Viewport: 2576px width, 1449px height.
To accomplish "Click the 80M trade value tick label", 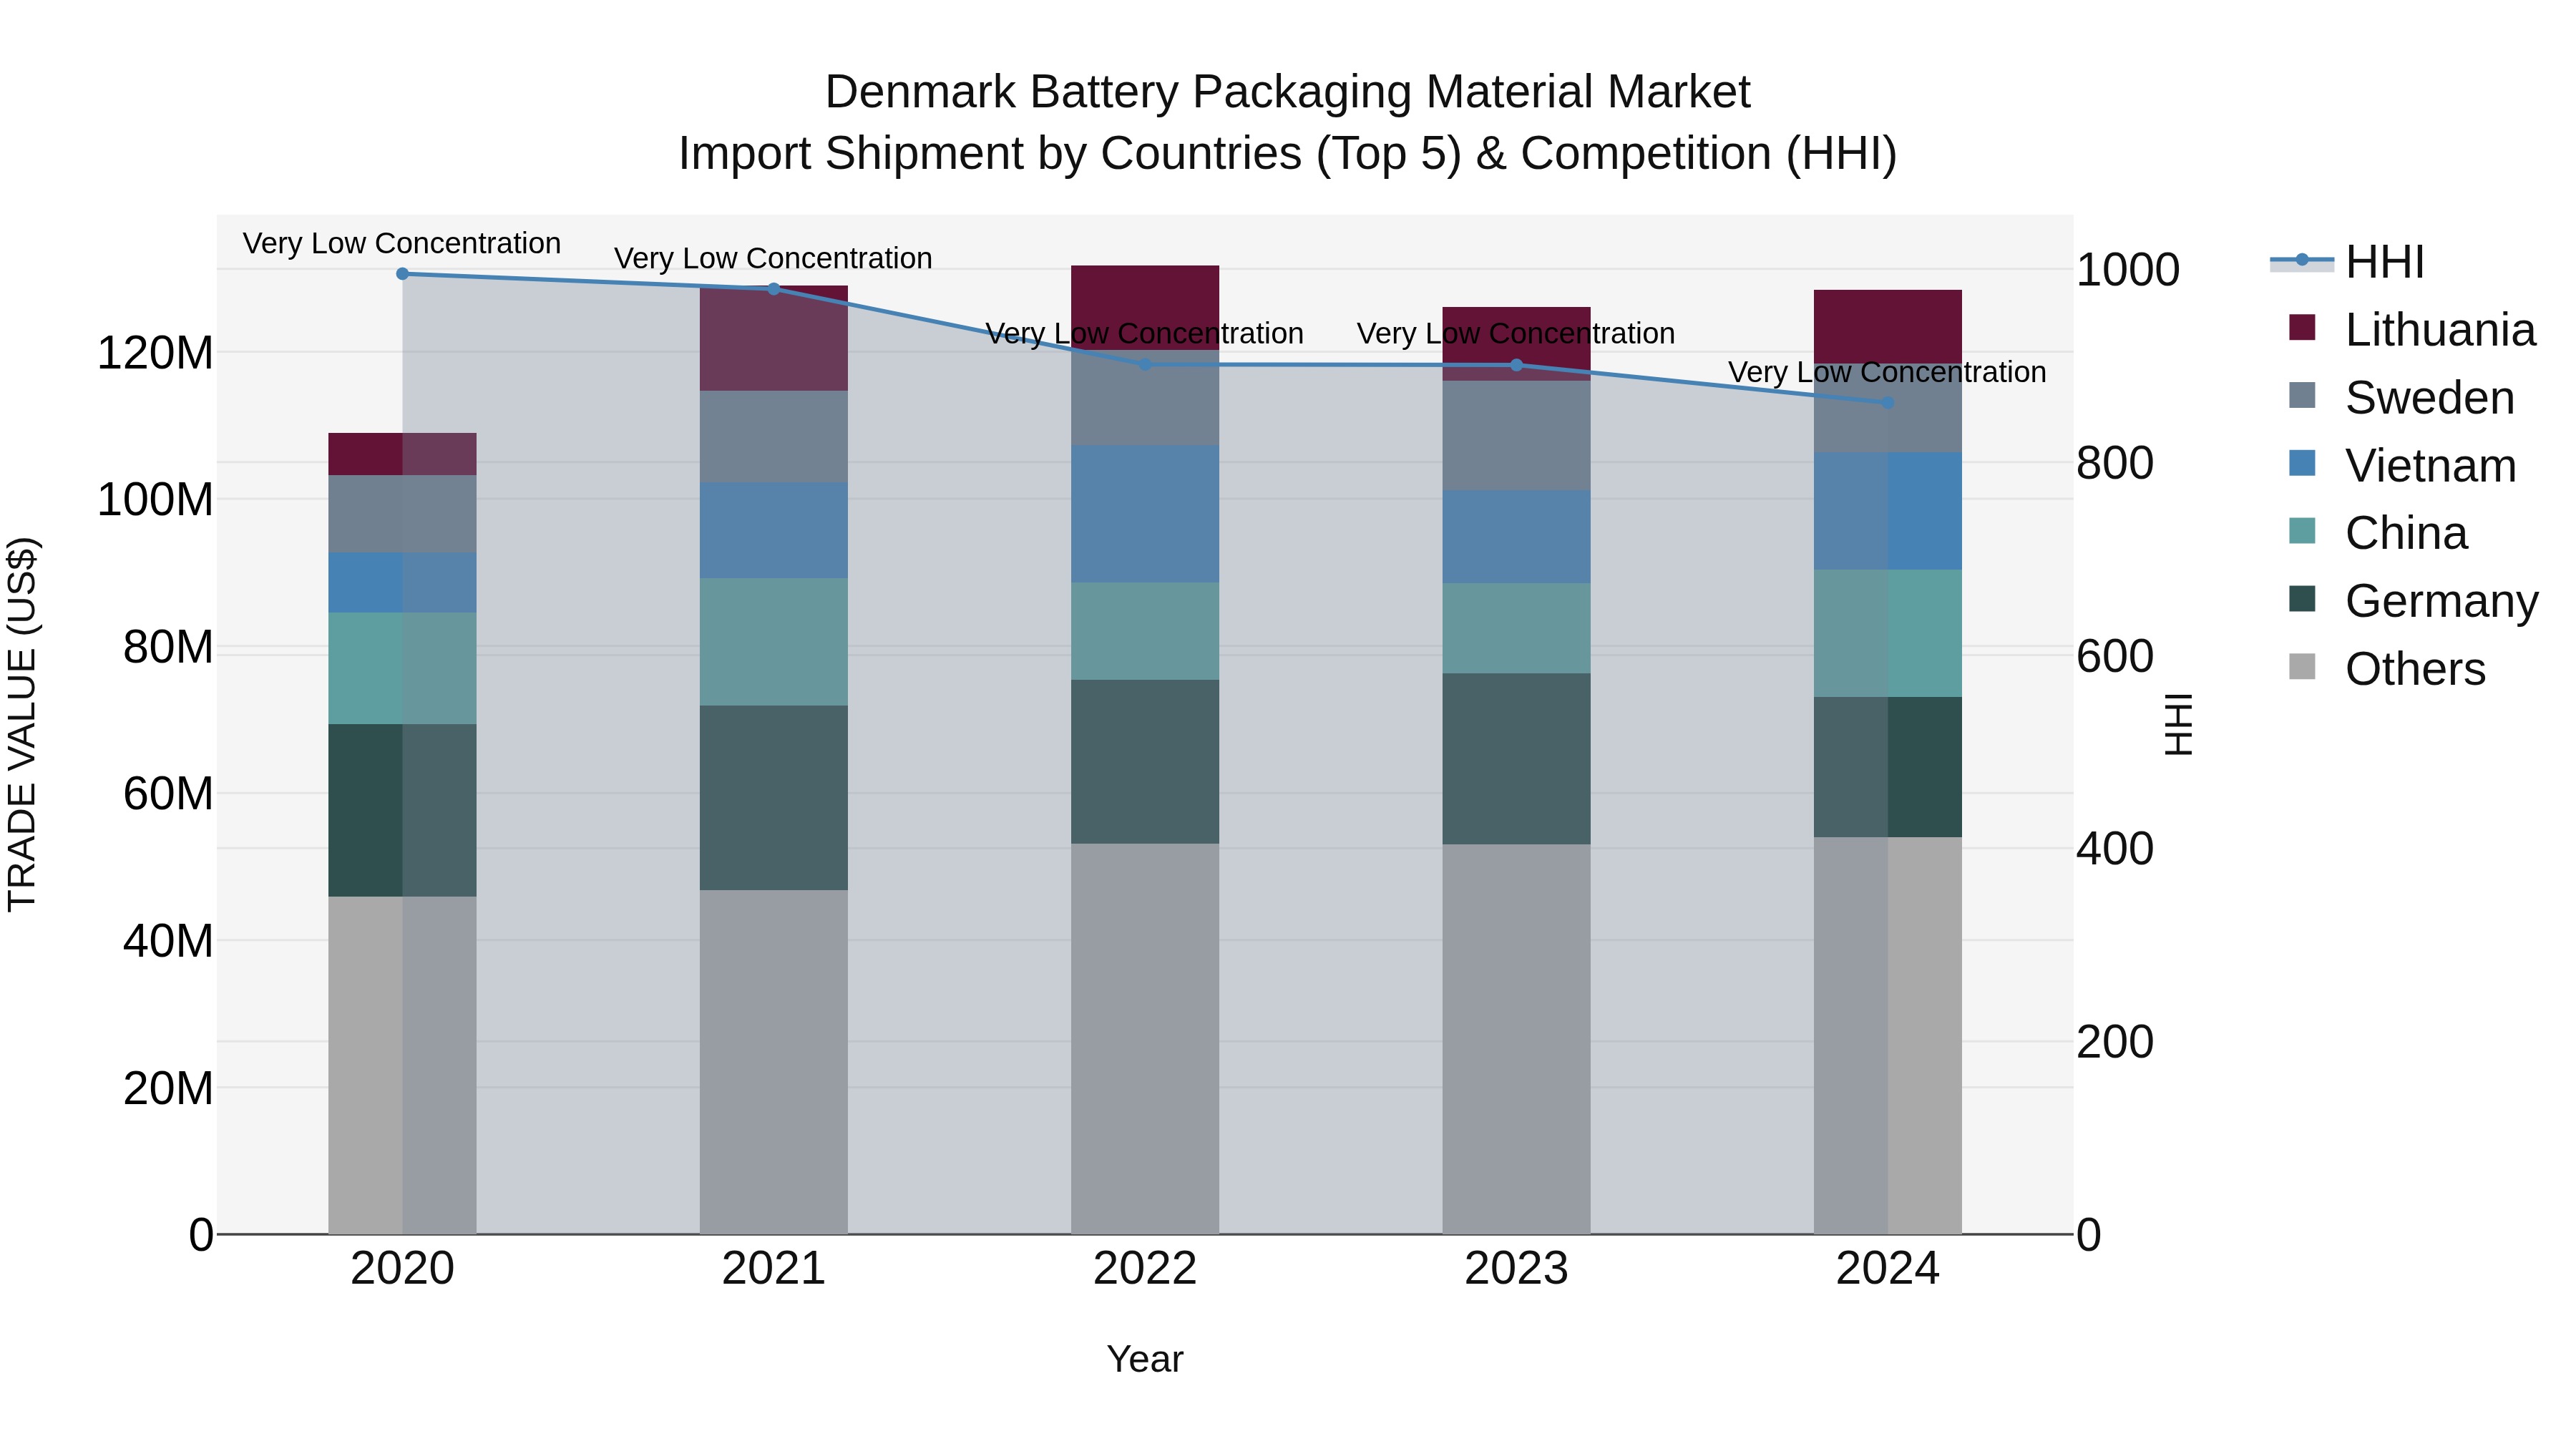I will tap(168, 647).
